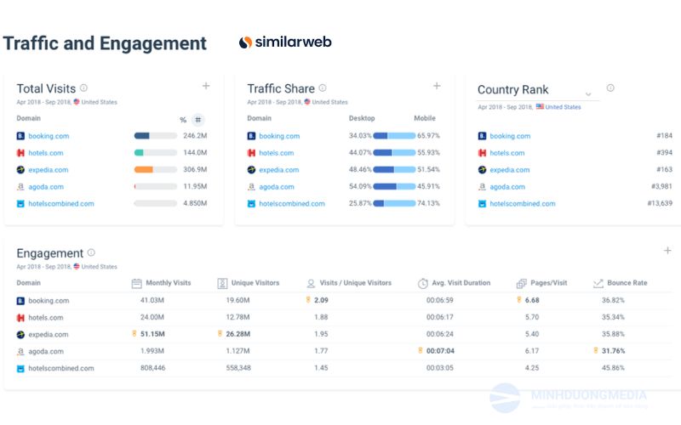Image resolution: width=681 pixels, height=425 pixels.
Task: Click the plus icon in Total Visits card
Action: pyautogui.click(x=206, y=86)
